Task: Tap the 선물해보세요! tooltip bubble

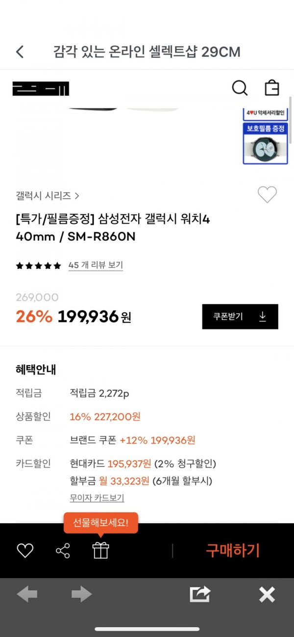Action: point(101,523)
